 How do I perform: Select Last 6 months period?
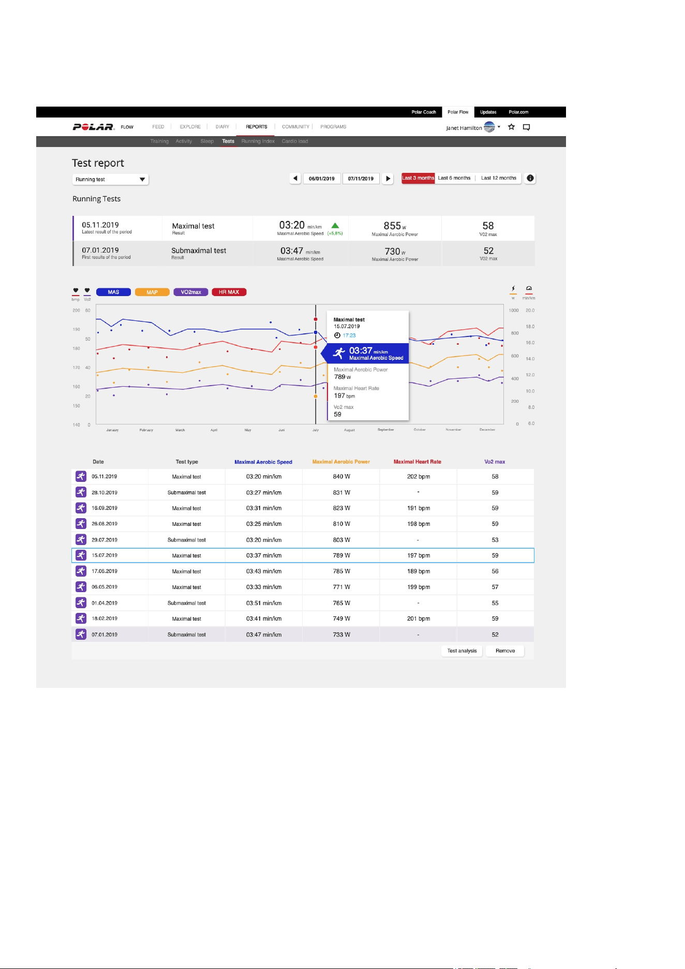click(x=454, y=178)
